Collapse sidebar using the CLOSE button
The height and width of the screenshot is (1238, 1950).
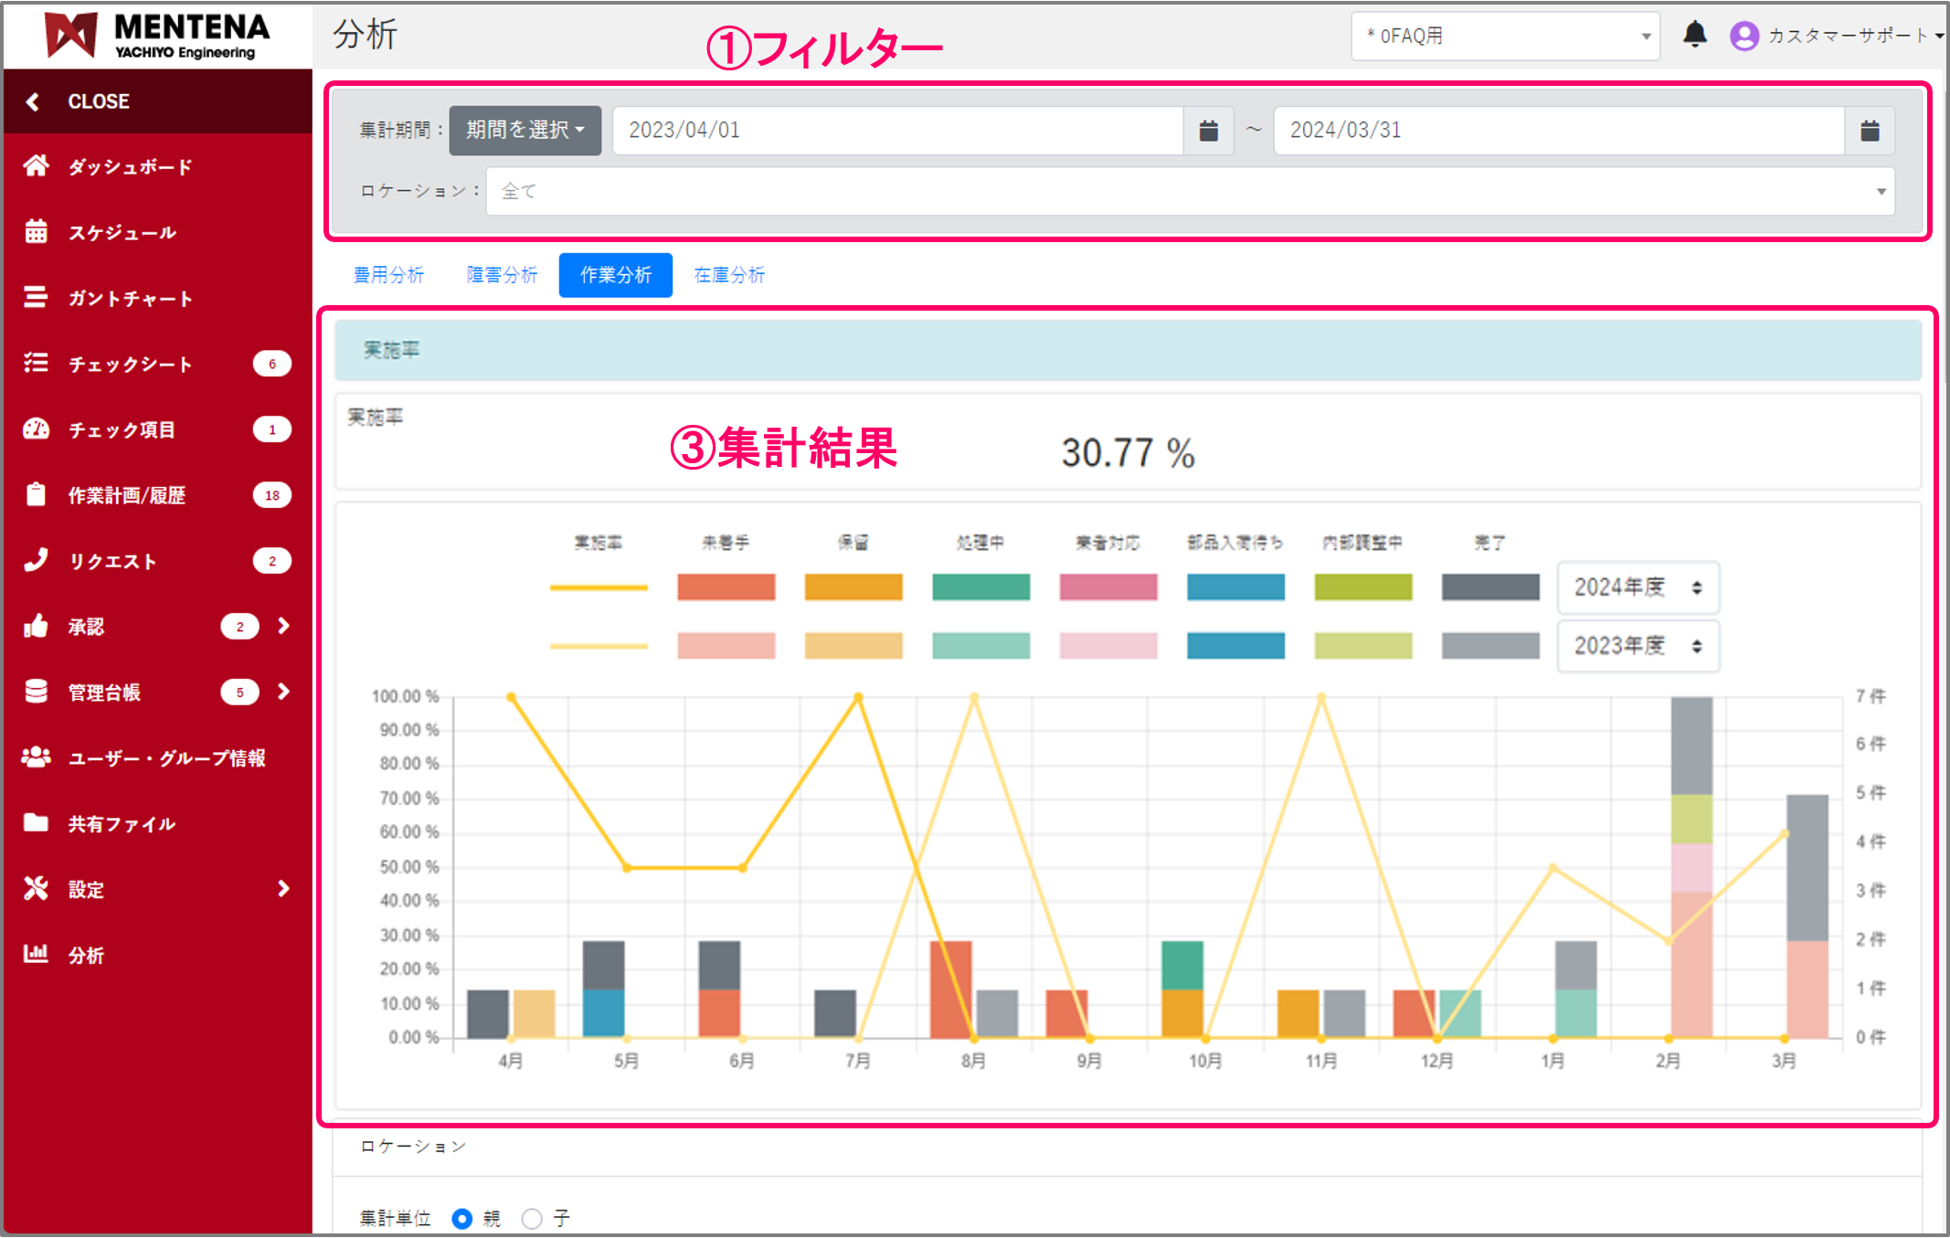[x=98, y=101]
